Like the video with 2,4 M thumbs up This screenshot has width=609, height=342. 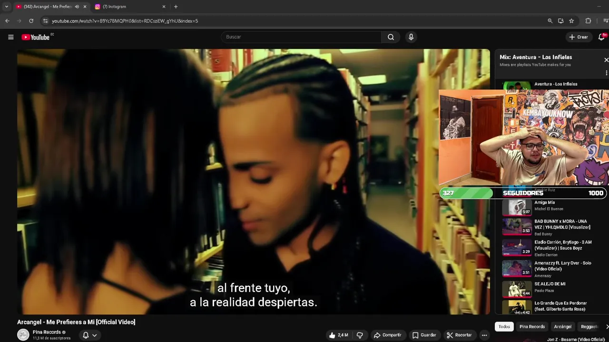tap(338, 335)
